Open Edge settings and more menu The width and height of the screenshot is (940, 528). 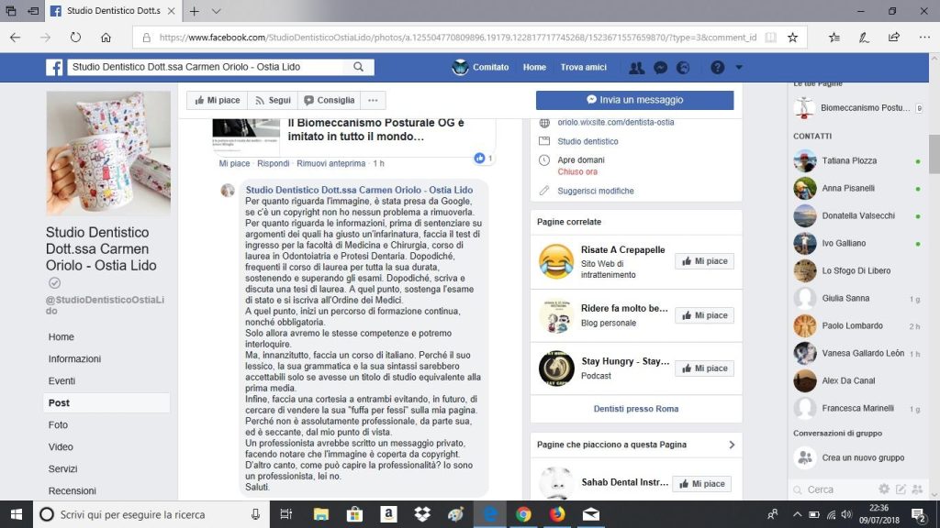[924, 37]
